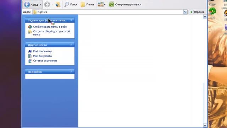Collapse the Другие места panel
The width and height of the screenshot is (227, 128).
pyautogui.click(x=71, y=45)
